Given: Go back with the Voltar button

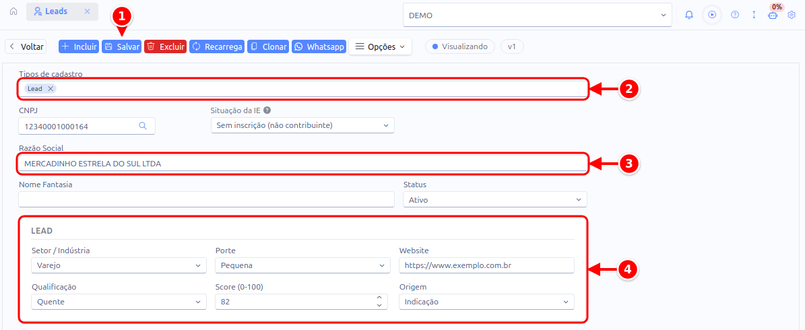Looking at the screenshot, I should click(x=26, y=46).
